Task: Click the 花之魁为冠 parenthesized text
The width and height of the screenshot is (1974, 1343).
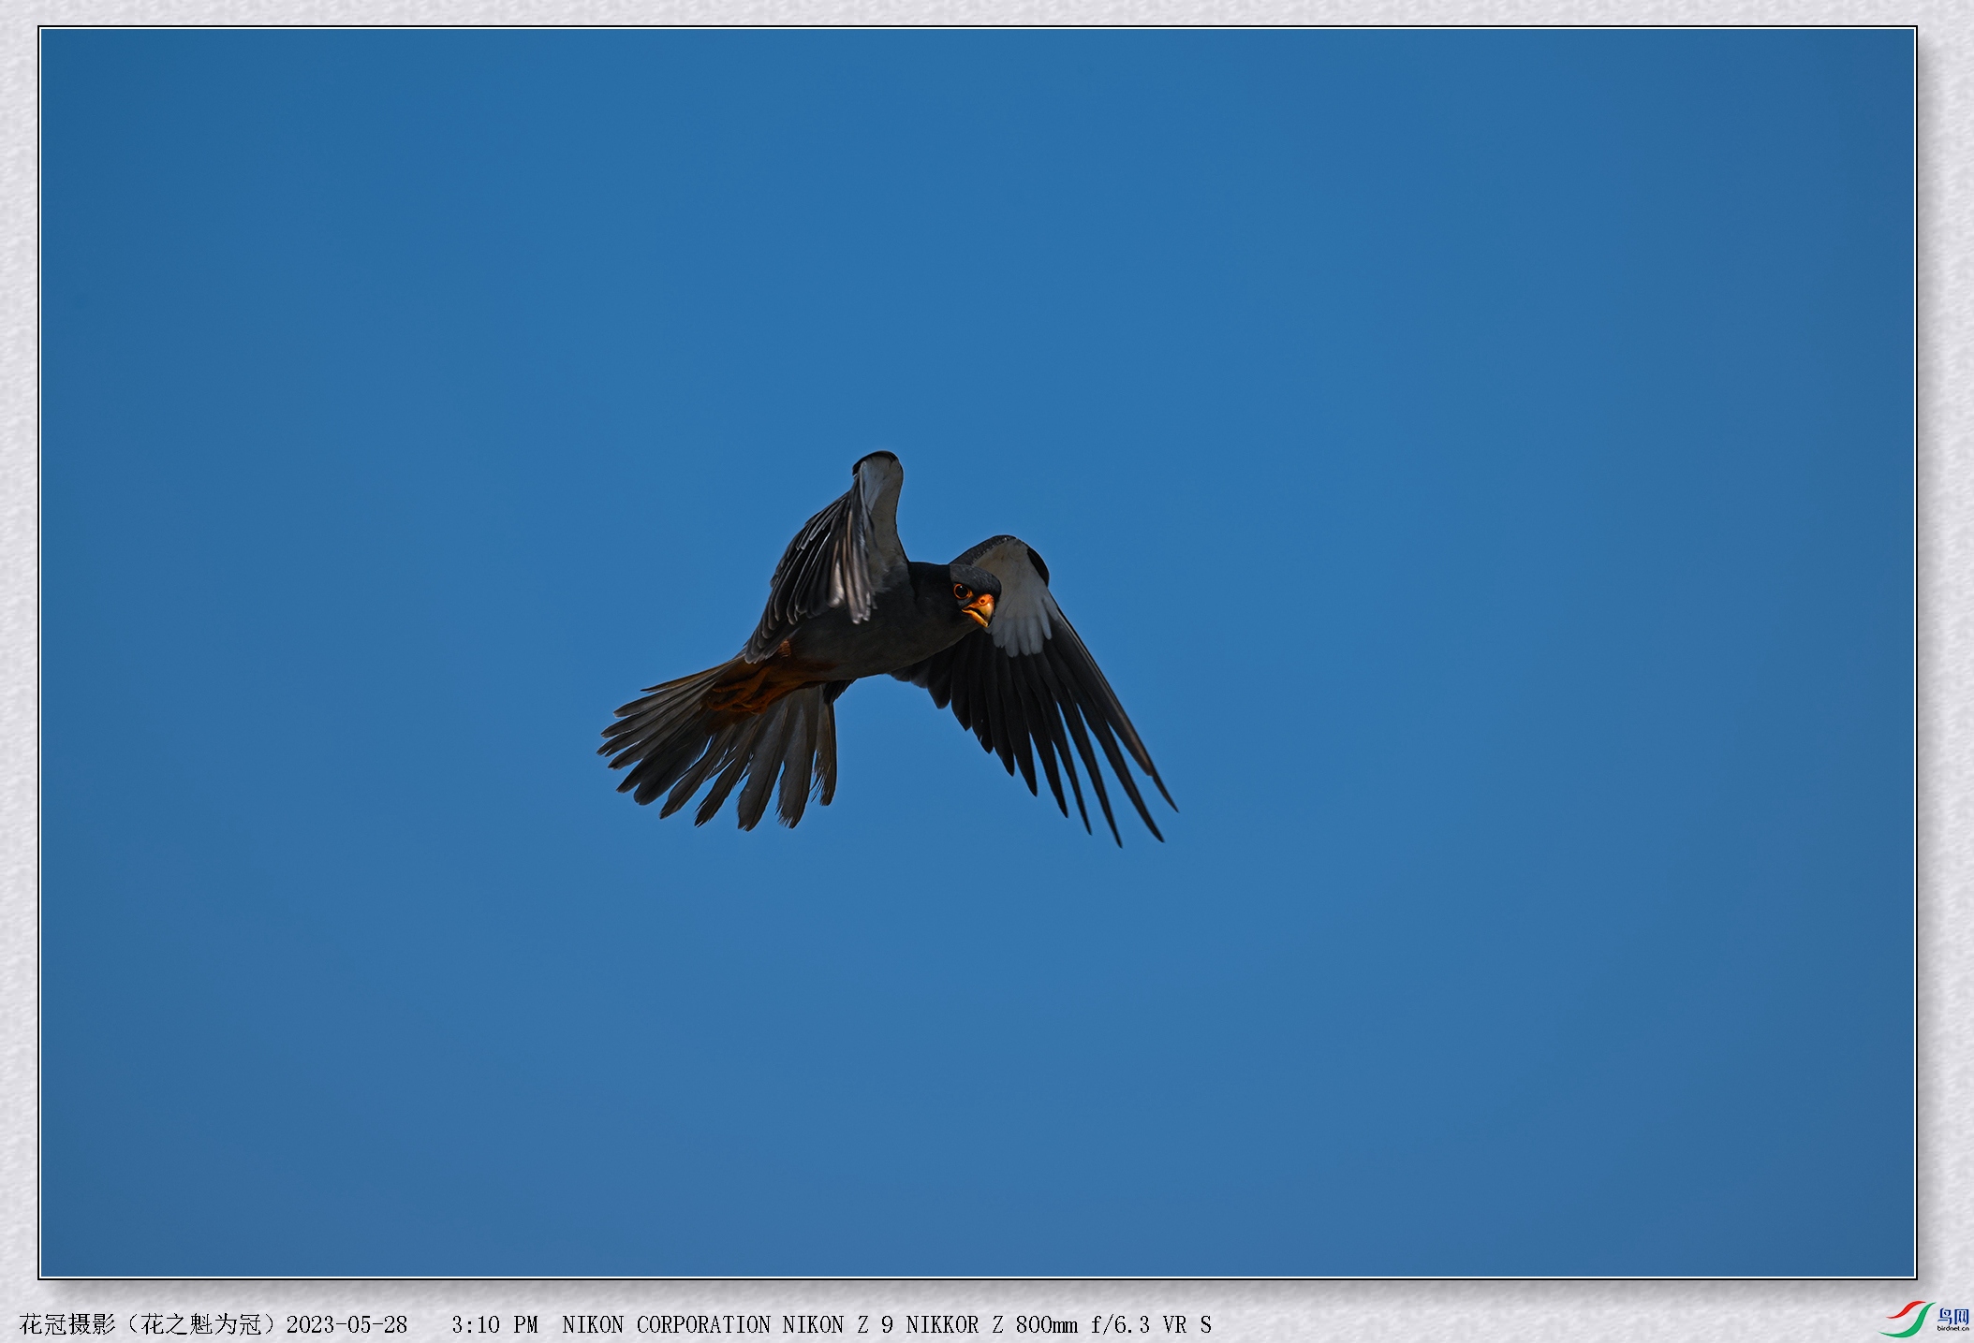Action: pos(201,1324)
